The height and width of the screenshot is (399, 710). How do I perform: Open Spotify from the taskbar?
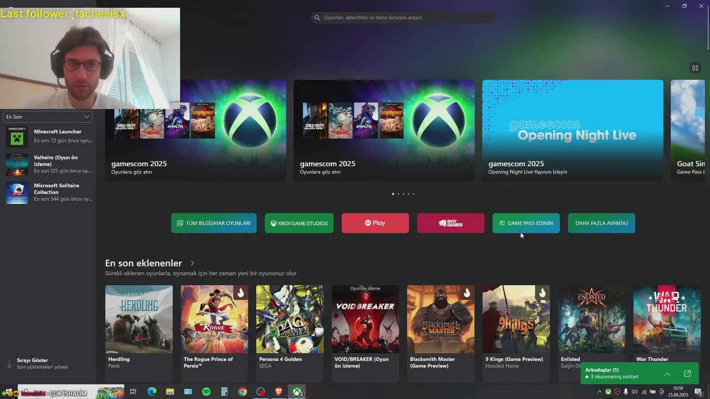pos(206,392)
